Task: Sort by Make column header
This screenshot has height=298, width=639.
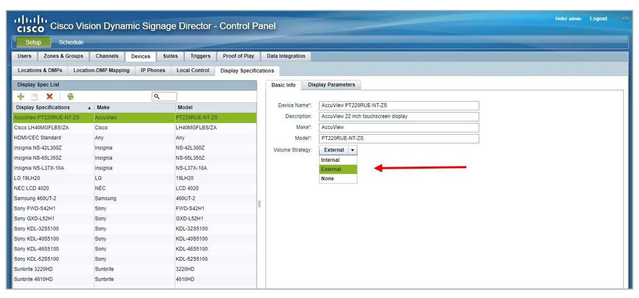Action: pyautogui.click(x=134, y=107)
